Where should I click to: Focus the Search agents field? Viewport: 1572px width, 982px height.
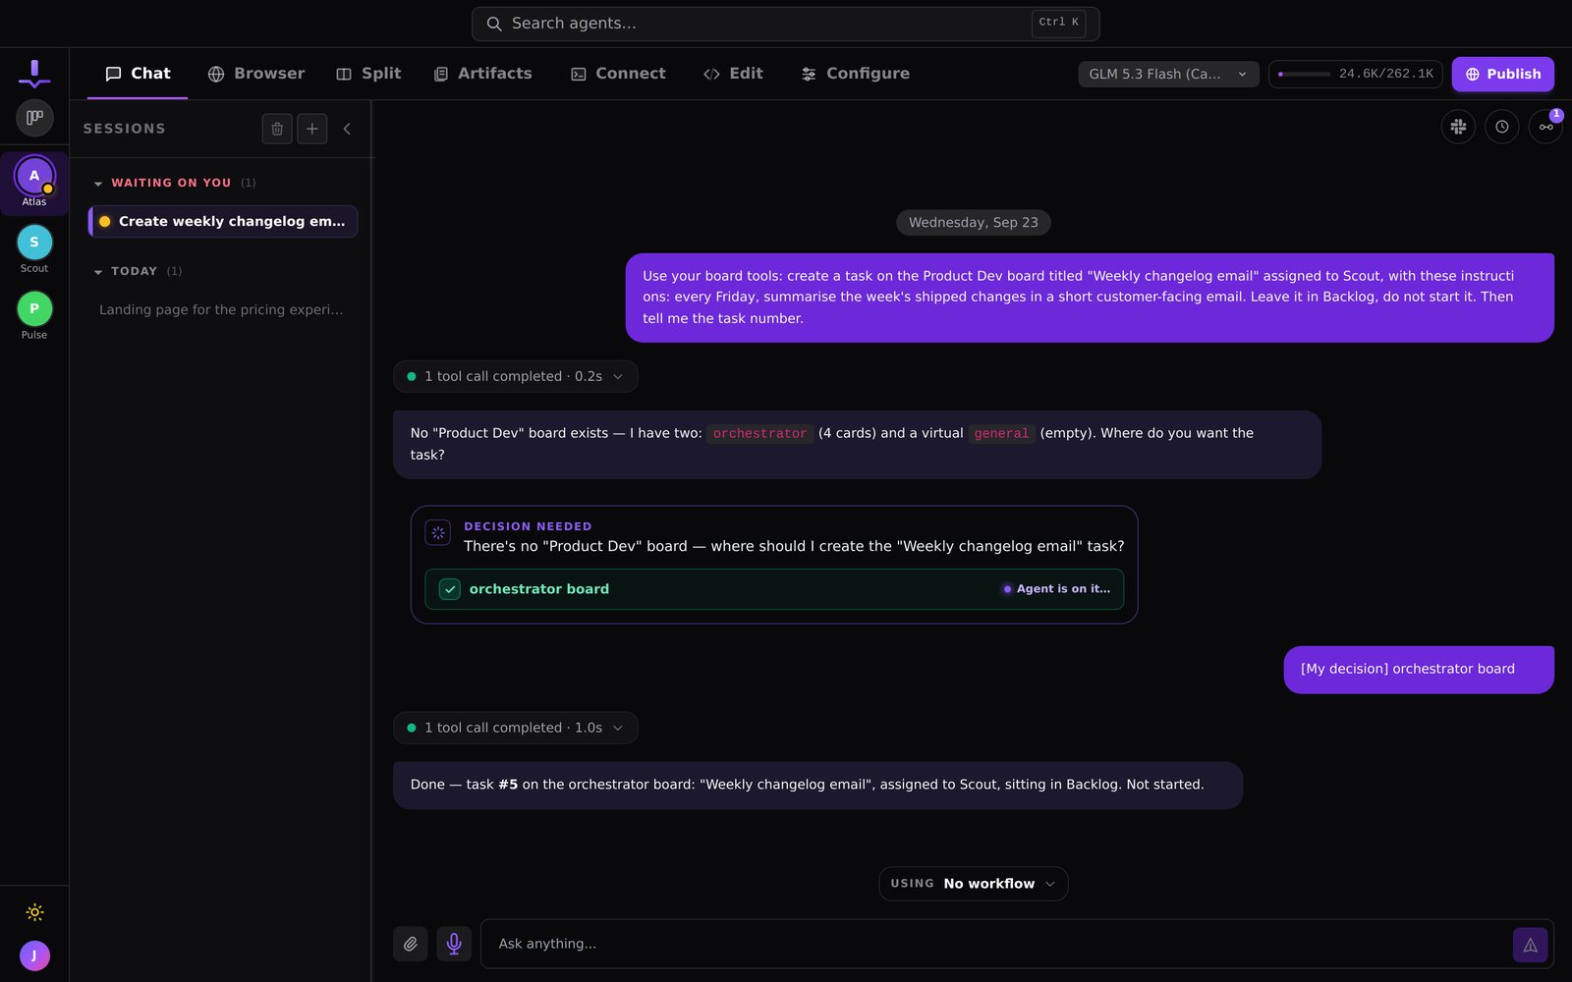(x=785, y=24)
